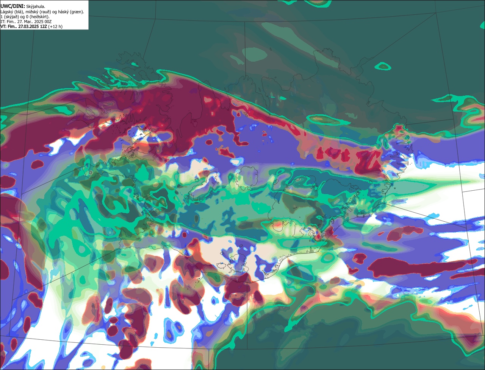485x370 pixels.
Task: Click the "1 (skýjað) og 0 (heiðskírt)." line
Action: pyautogui.click(x=25, y=17)
